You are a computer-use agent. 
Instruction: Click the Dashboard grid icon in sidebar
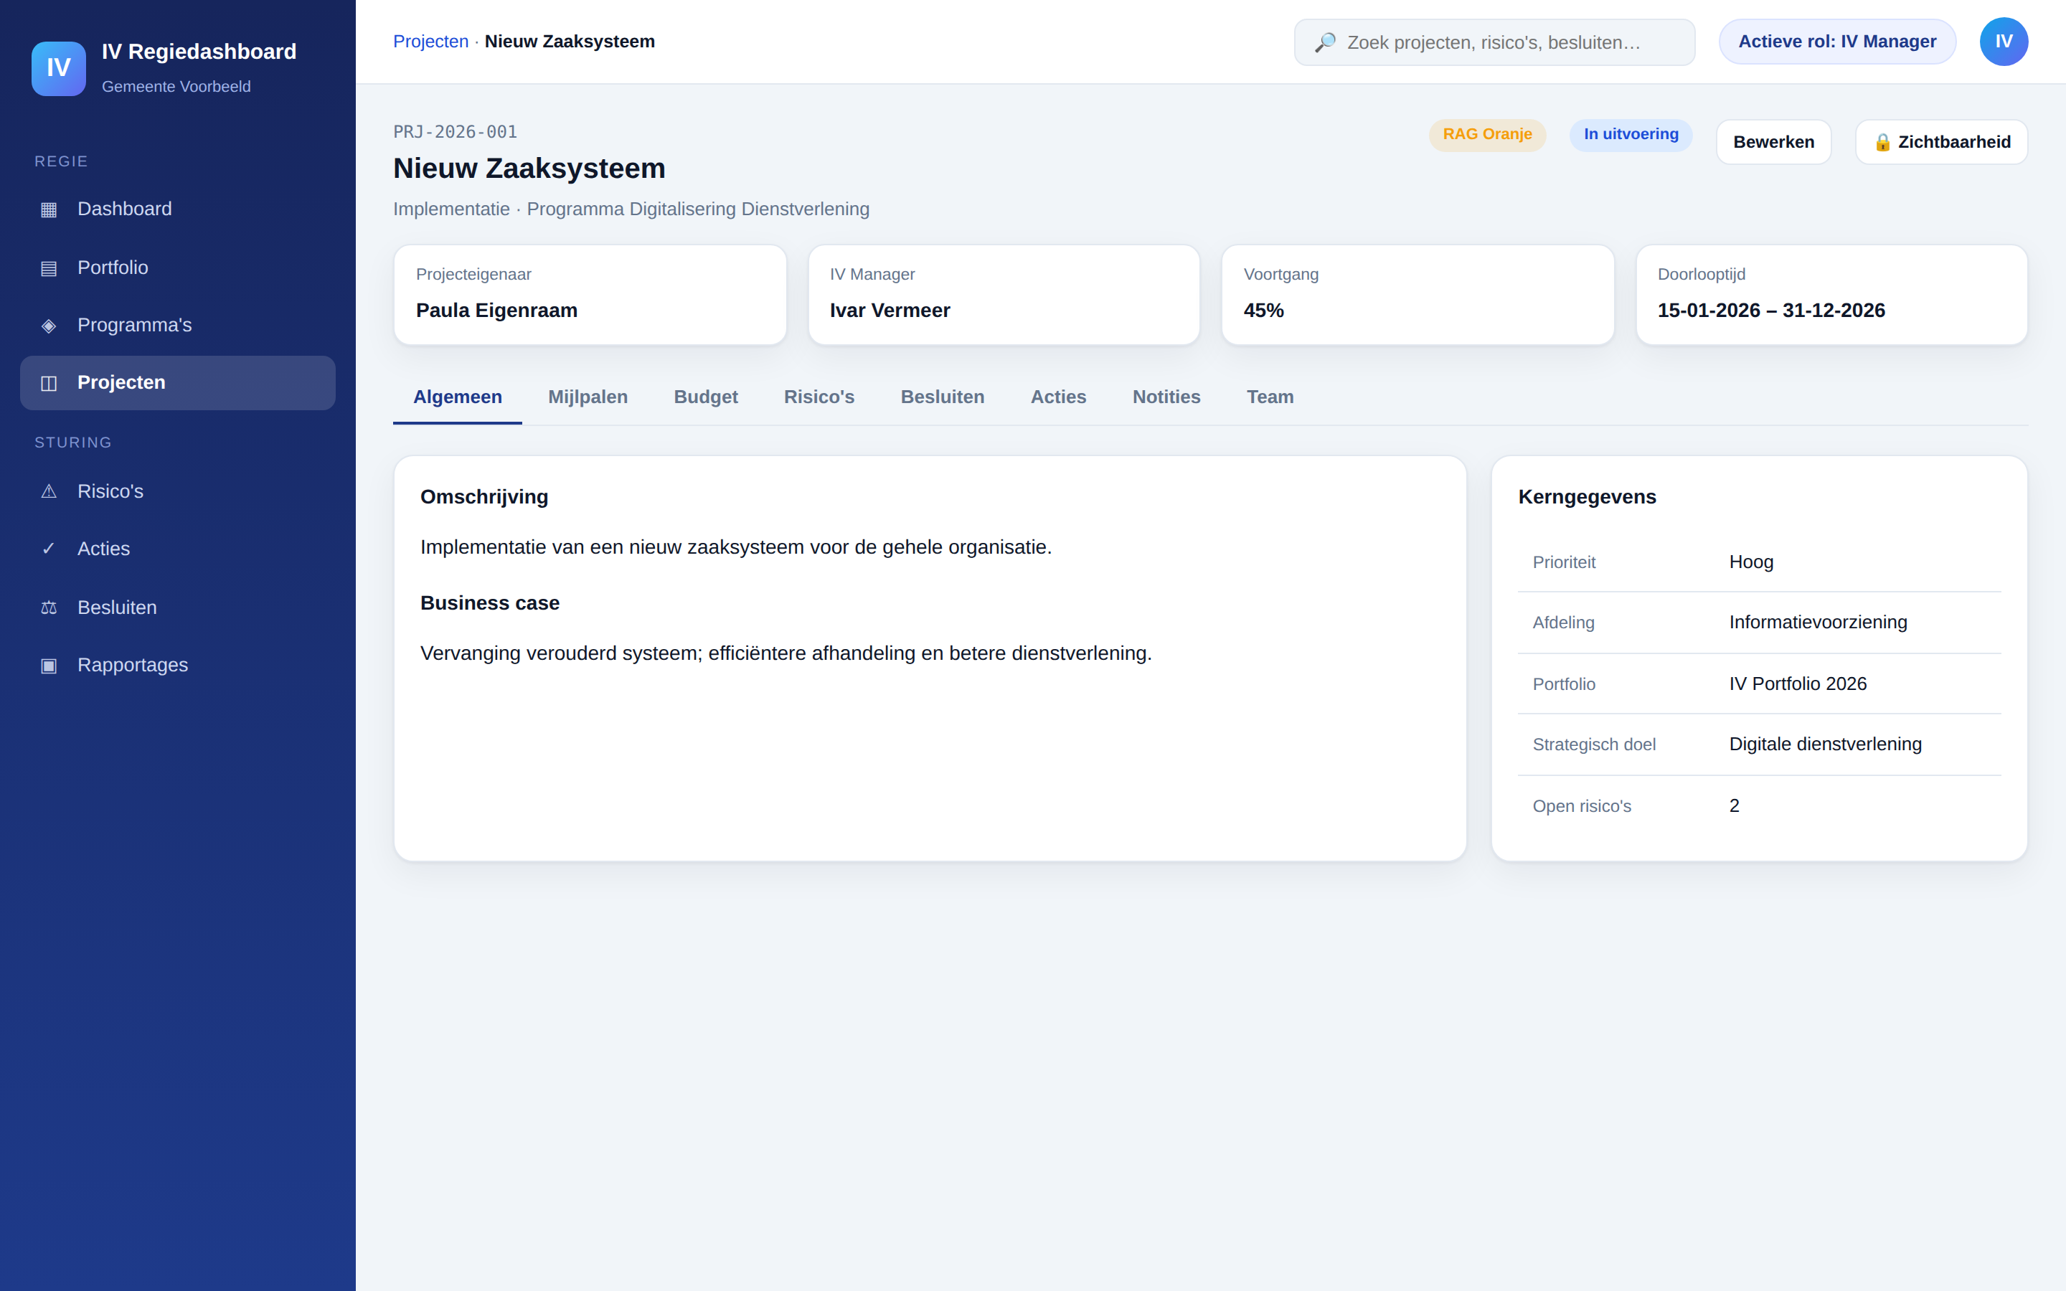(x=49, y=209)
